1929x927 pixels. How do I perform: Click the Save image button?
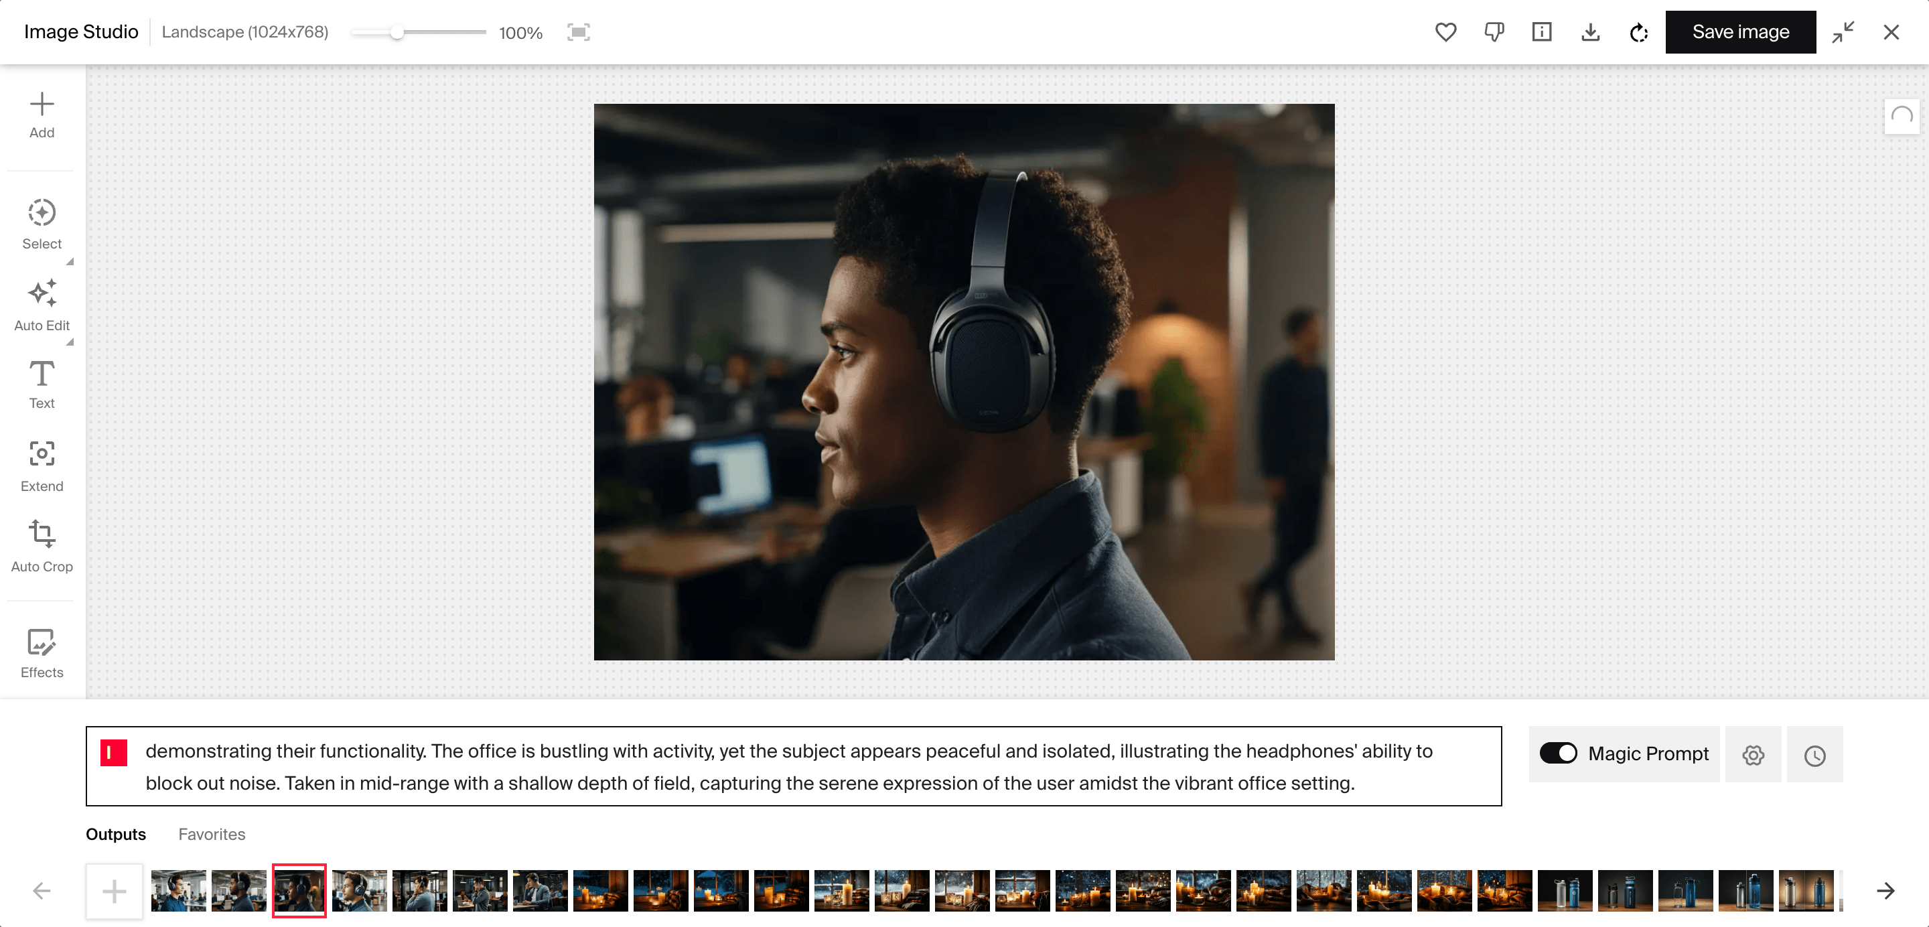1739,32
